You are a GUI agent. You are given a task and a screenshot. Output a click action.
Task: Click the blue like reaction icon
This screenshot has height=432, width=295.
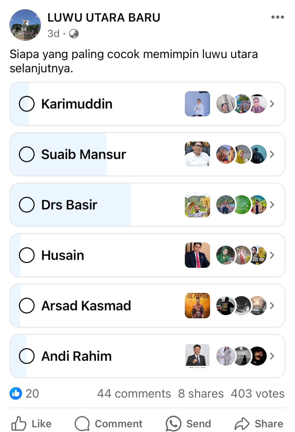pos(16,393)
